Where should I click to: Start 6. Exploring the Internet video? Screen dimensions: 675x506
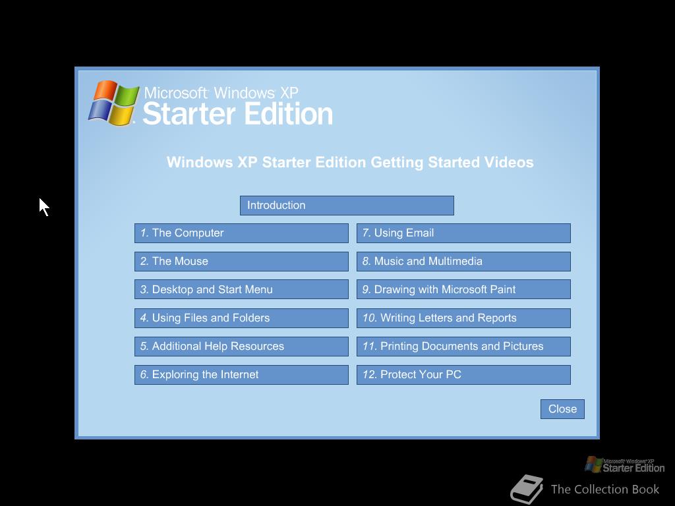241,375
